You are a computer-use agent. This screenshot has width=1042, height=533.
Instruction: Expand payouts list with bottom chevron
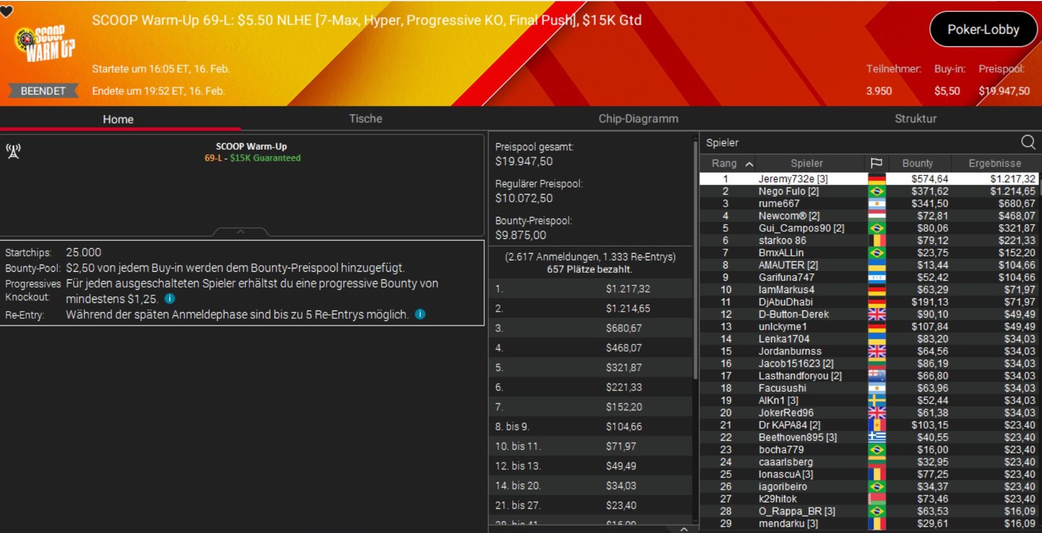coord(684,529)
